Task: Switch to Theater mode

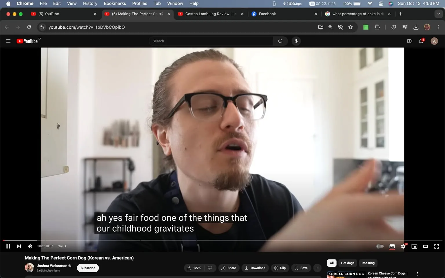Action: (x=425, y=246)
